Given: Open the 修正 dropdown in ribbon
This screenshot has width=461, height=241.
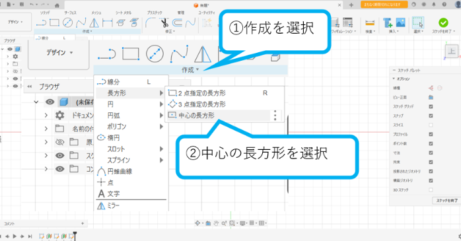Looking at the screenshot, I should (170, 32).
